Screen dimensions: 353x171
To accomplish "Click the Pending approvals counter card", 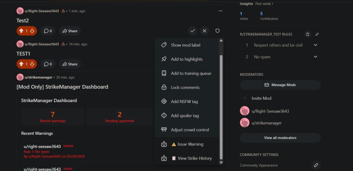I will [120, 116].
